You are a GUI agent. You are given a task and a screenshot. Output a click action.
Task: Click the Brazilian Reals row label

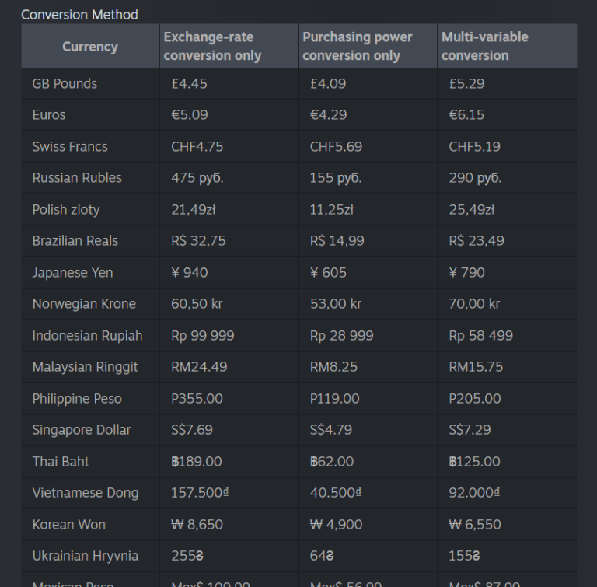pos(75,241)
